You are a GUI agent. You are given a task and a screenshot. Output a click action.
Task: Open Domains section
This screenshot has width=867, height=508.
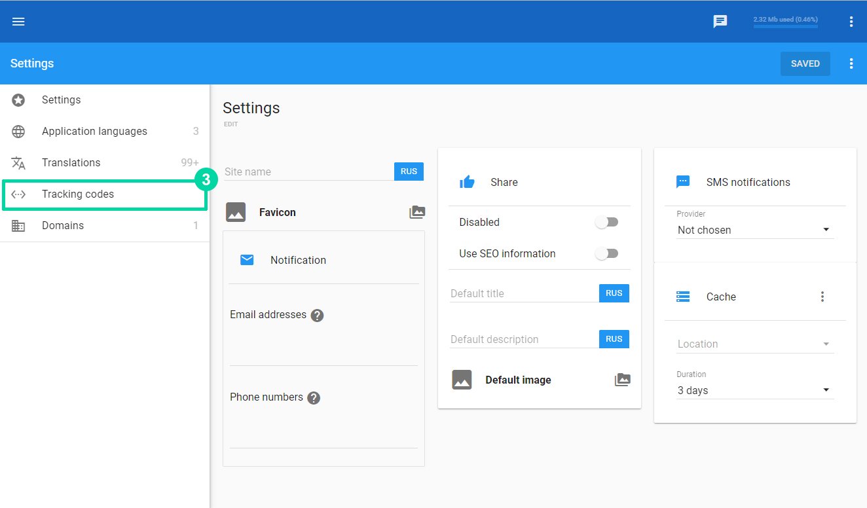(105, 226)
